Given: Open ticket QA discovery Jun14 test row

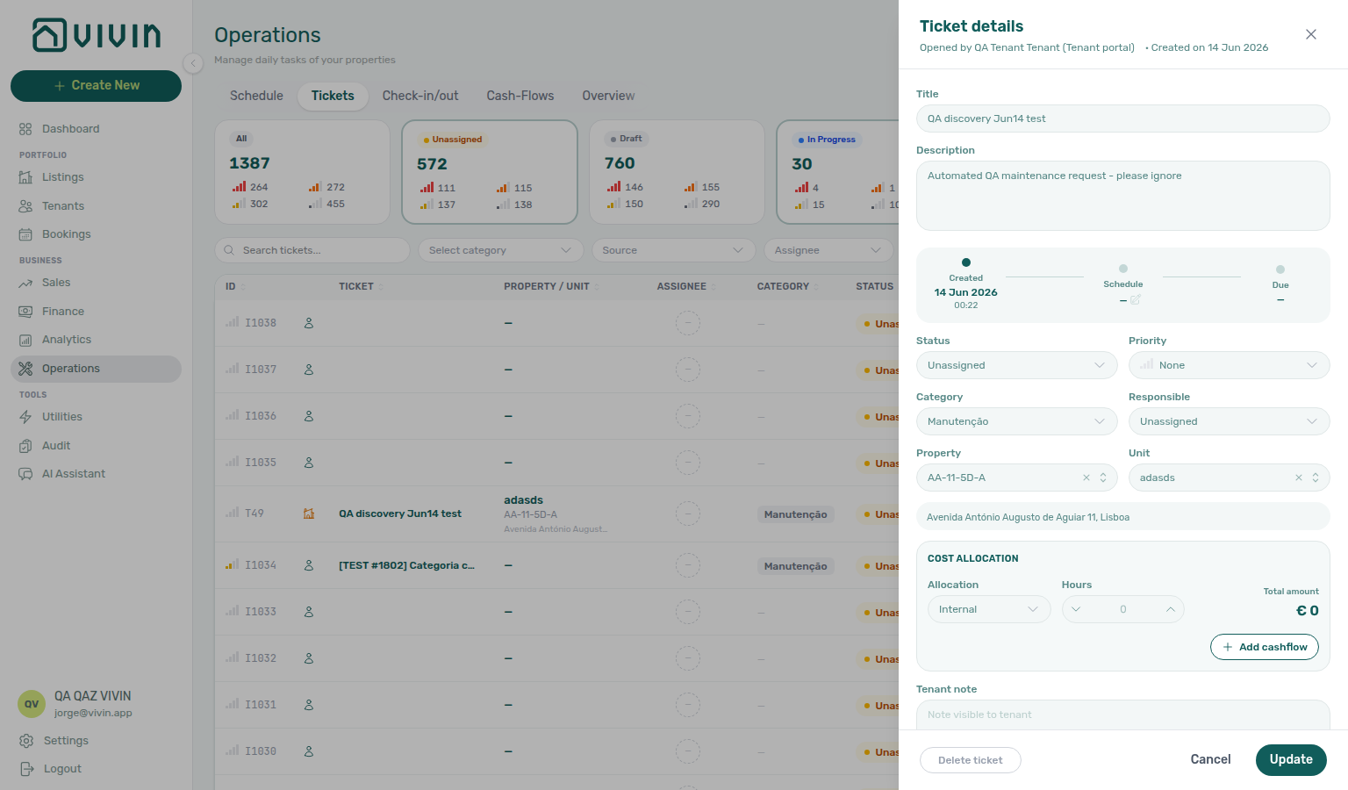Looking at the screenshot, I should (556, 513).
